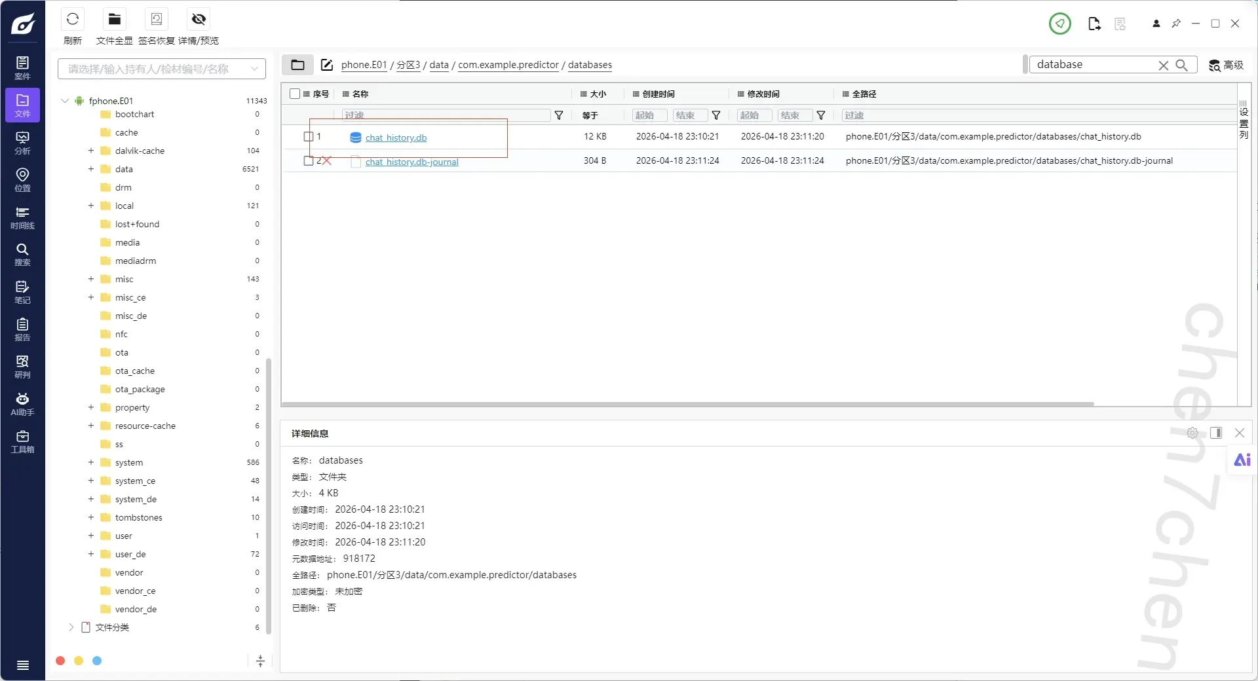This screenshot has width=1258, height=681.
Task: Click the name column filter funnel icon
Action: tap(559, 115)
